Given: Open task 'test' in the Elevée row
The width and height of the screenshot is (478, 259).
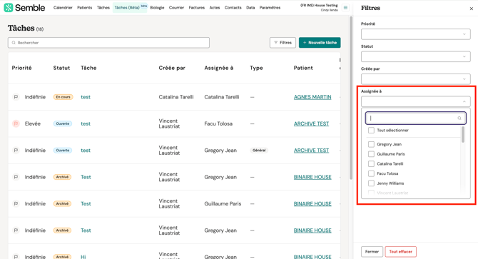Looking at the screenshot, I should 86,123.
